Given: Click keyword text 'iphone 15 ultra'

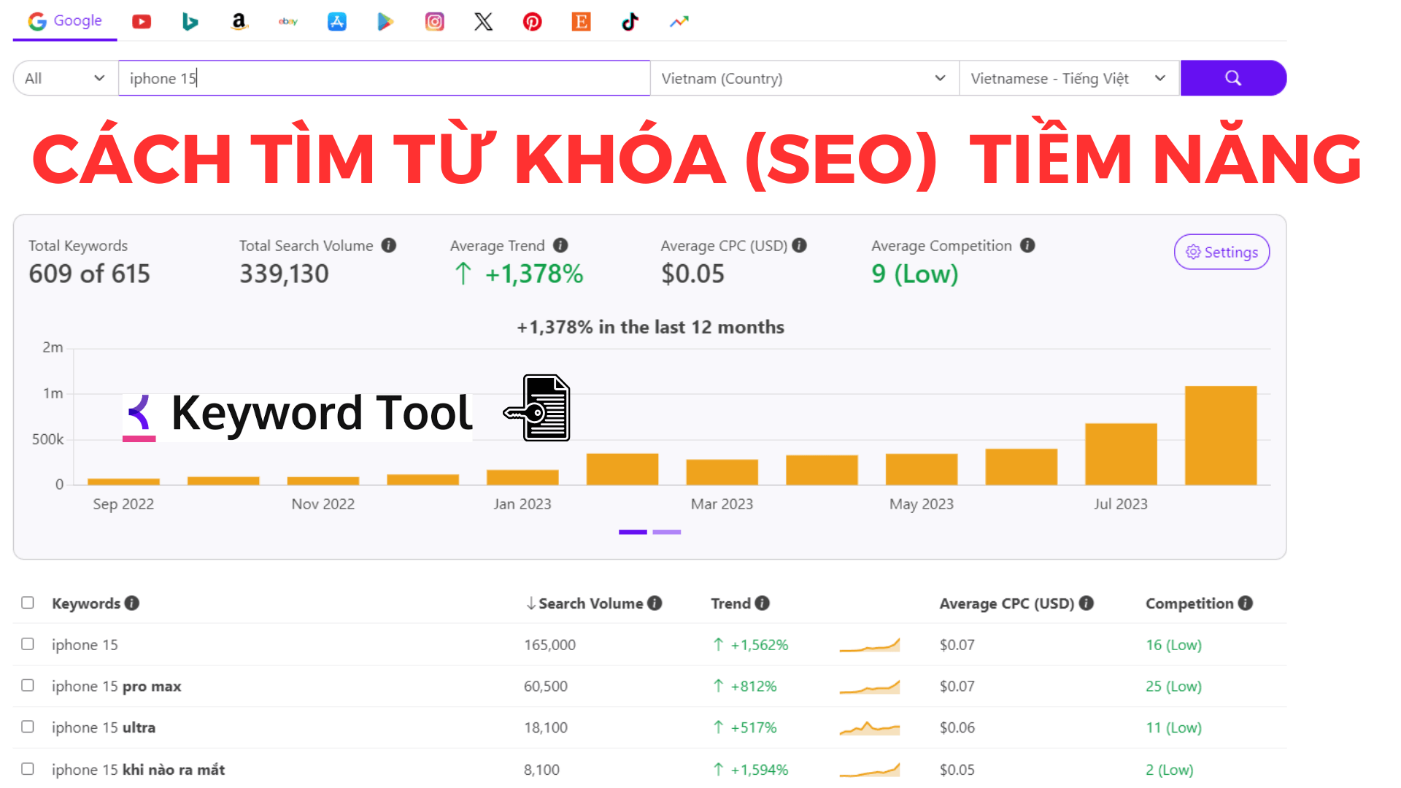Looking at the screenshot, I should click(104, 728).
